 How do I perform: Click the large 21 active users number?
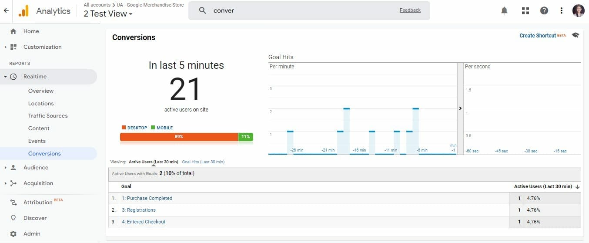[x=186, y=89]
